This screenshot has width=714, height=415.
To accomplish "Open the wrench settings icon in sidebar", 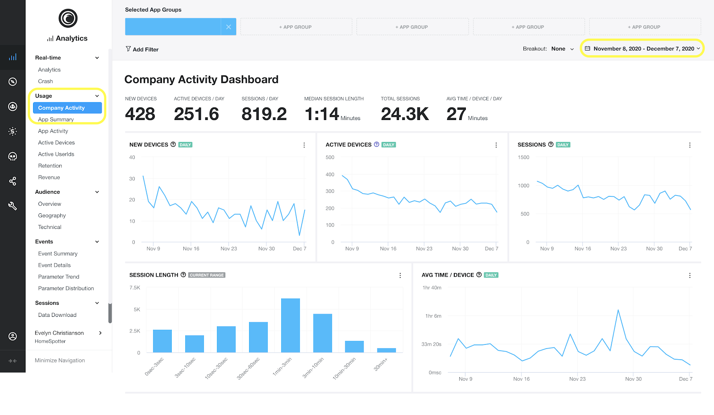I will 12,206.
